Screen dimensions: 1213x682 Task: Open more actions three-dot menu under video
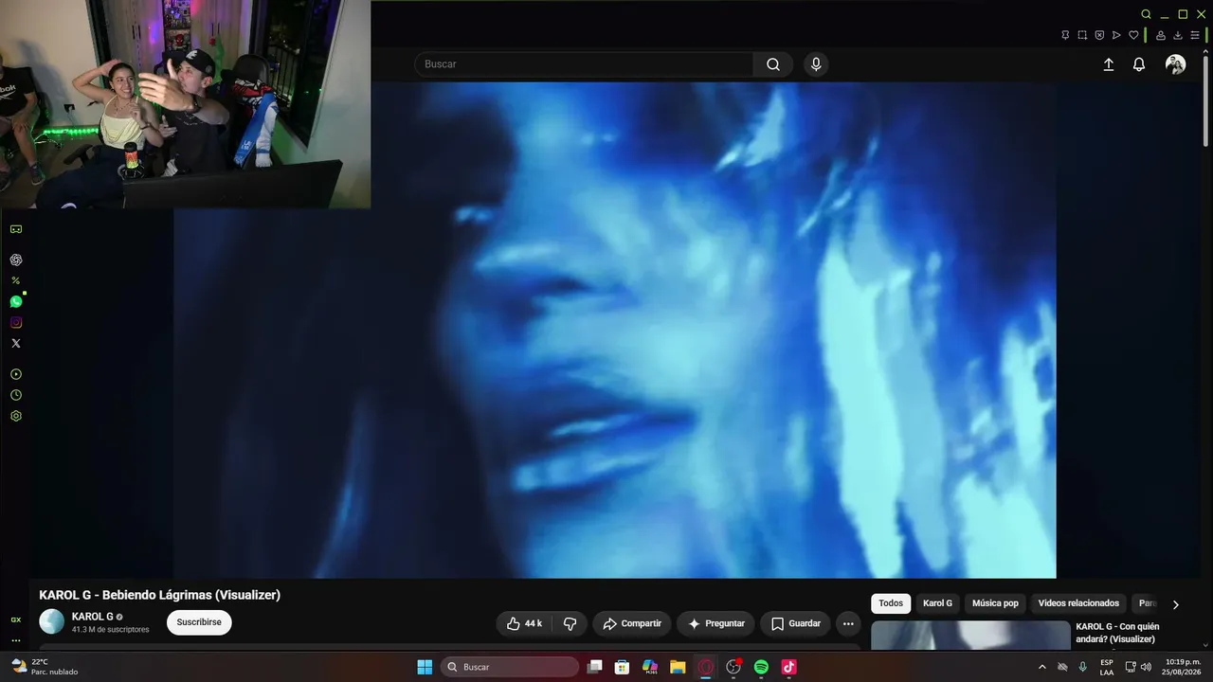tap(848, 623)
